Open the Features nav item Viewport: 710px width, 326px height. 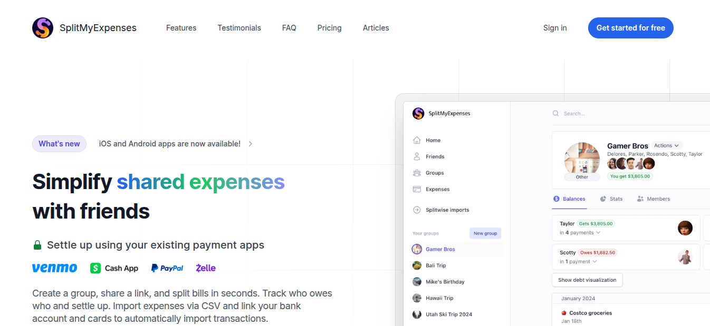tap(181, 28)
